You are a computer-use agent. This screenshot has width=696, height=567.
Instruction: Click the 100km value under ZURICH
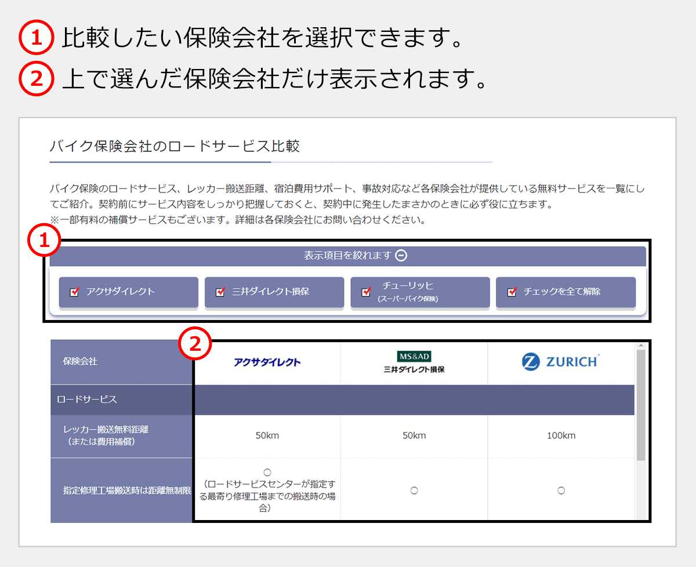(561, 435)
